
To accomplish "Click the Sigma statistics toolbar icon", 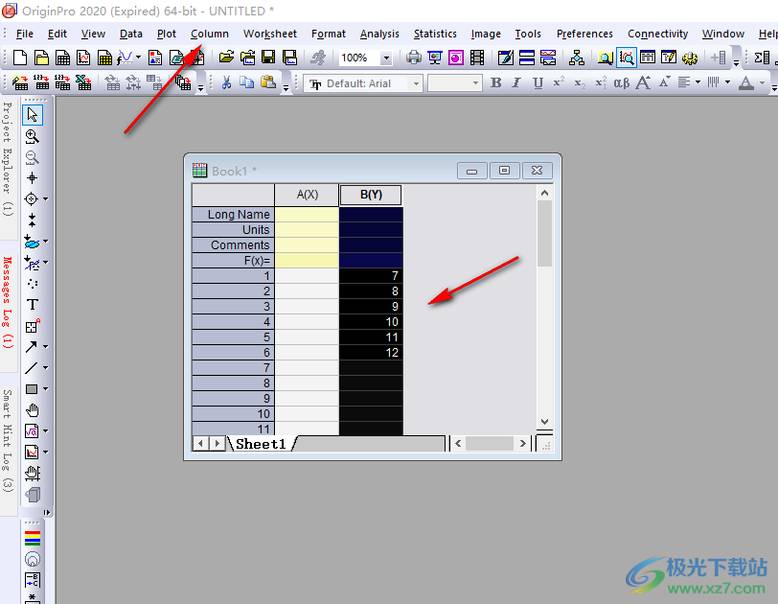I will 761,58.
